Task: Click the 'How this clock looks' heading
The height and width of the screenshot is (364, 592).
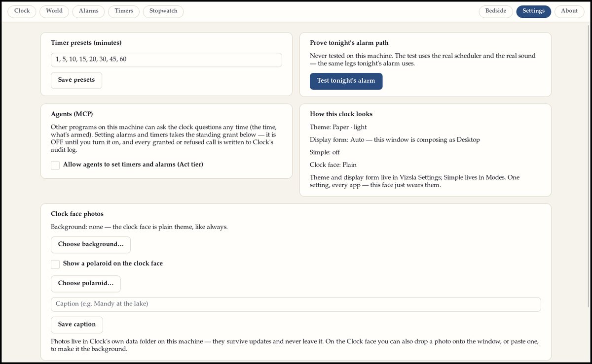Action: (x=341, y=114)
